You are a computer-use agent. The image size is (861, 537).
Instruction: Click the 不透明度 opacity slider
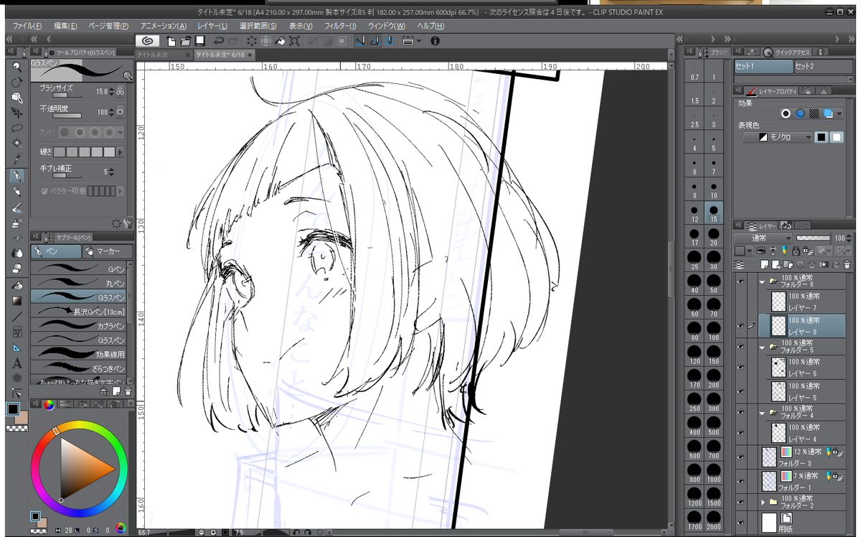(67, 116)
